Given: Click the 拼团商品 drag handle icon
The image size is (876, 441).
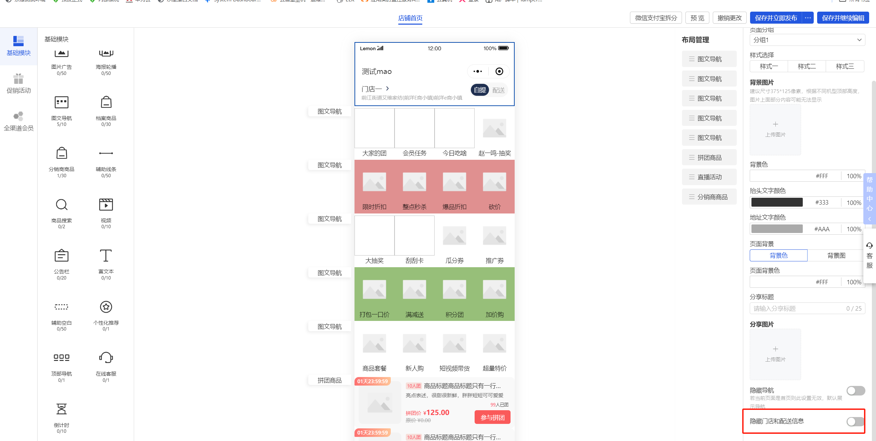Looking at the screenshot, I should (692, 157).
